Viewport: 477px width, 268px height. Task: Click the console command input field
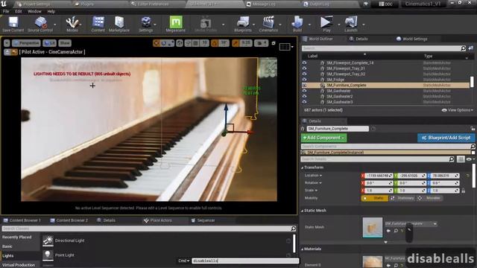pyautogui.click(x=245, y=261)
